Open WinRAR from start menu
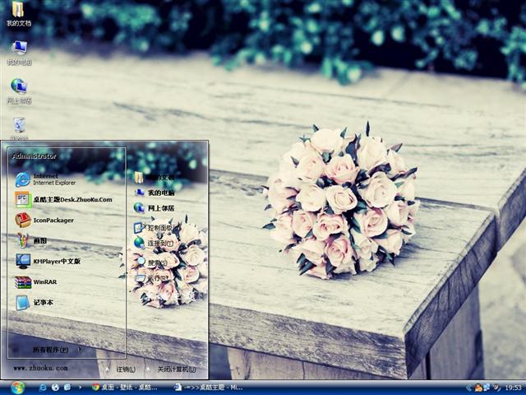The width and height of the screenshot is (526, 395). (x=36, y=282)
